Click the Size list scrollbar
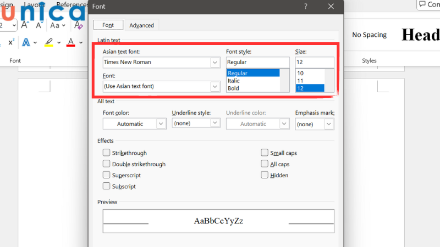This screenshot has height=247, width=440. [x=329, y=80]
